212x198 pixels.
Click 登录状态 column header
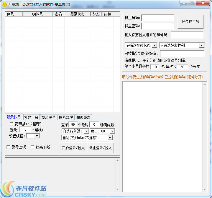click(78, 14)
